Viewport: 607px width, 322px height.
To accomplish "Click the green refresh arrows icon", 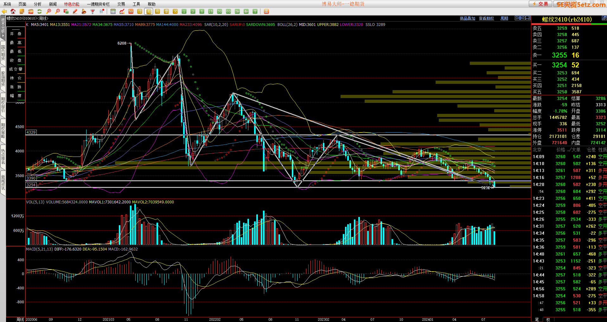I will coord(40,11).
